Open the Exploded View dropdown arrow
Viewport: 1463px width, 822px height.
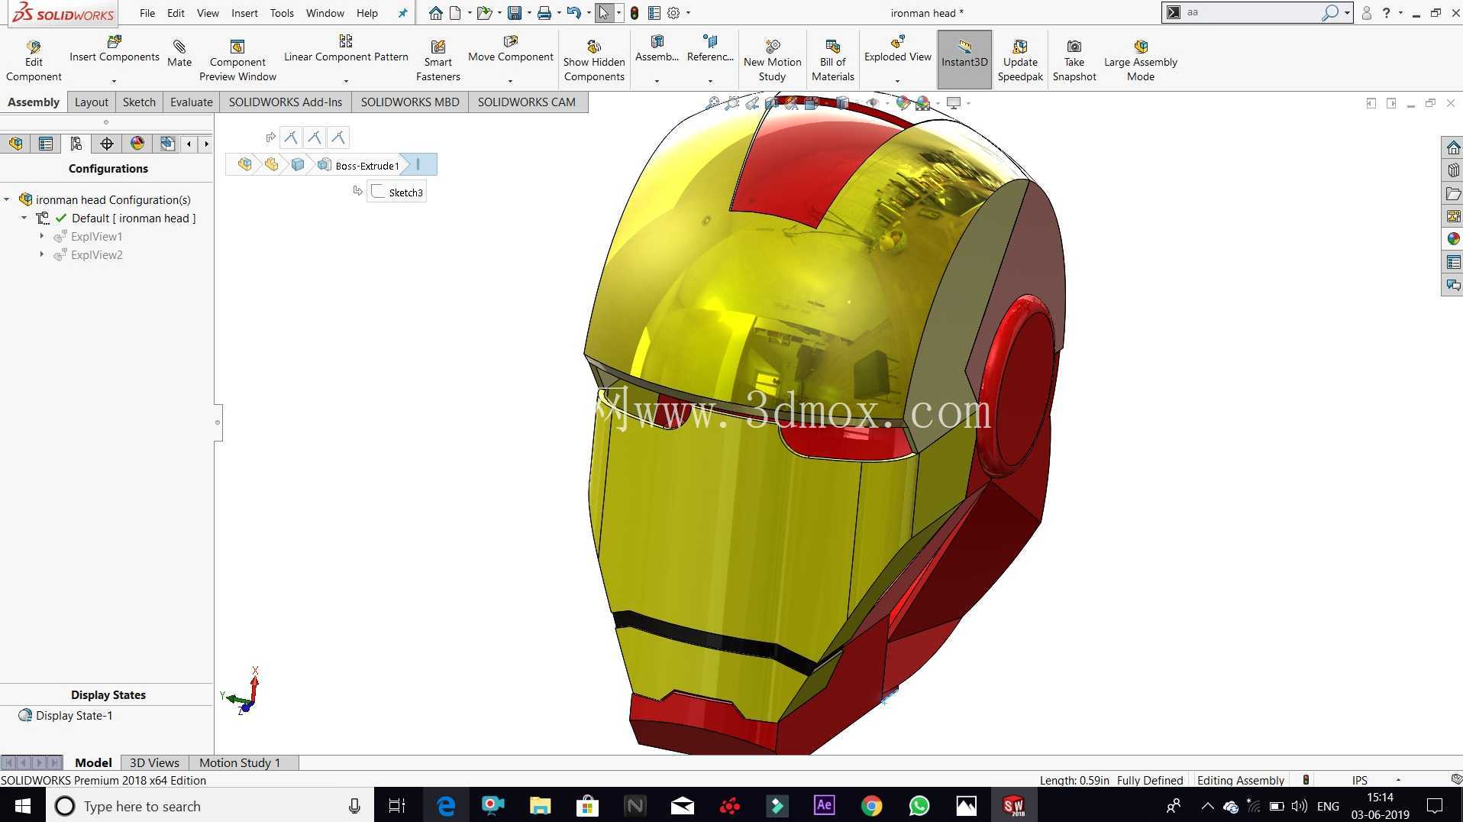tap(897, 81)
